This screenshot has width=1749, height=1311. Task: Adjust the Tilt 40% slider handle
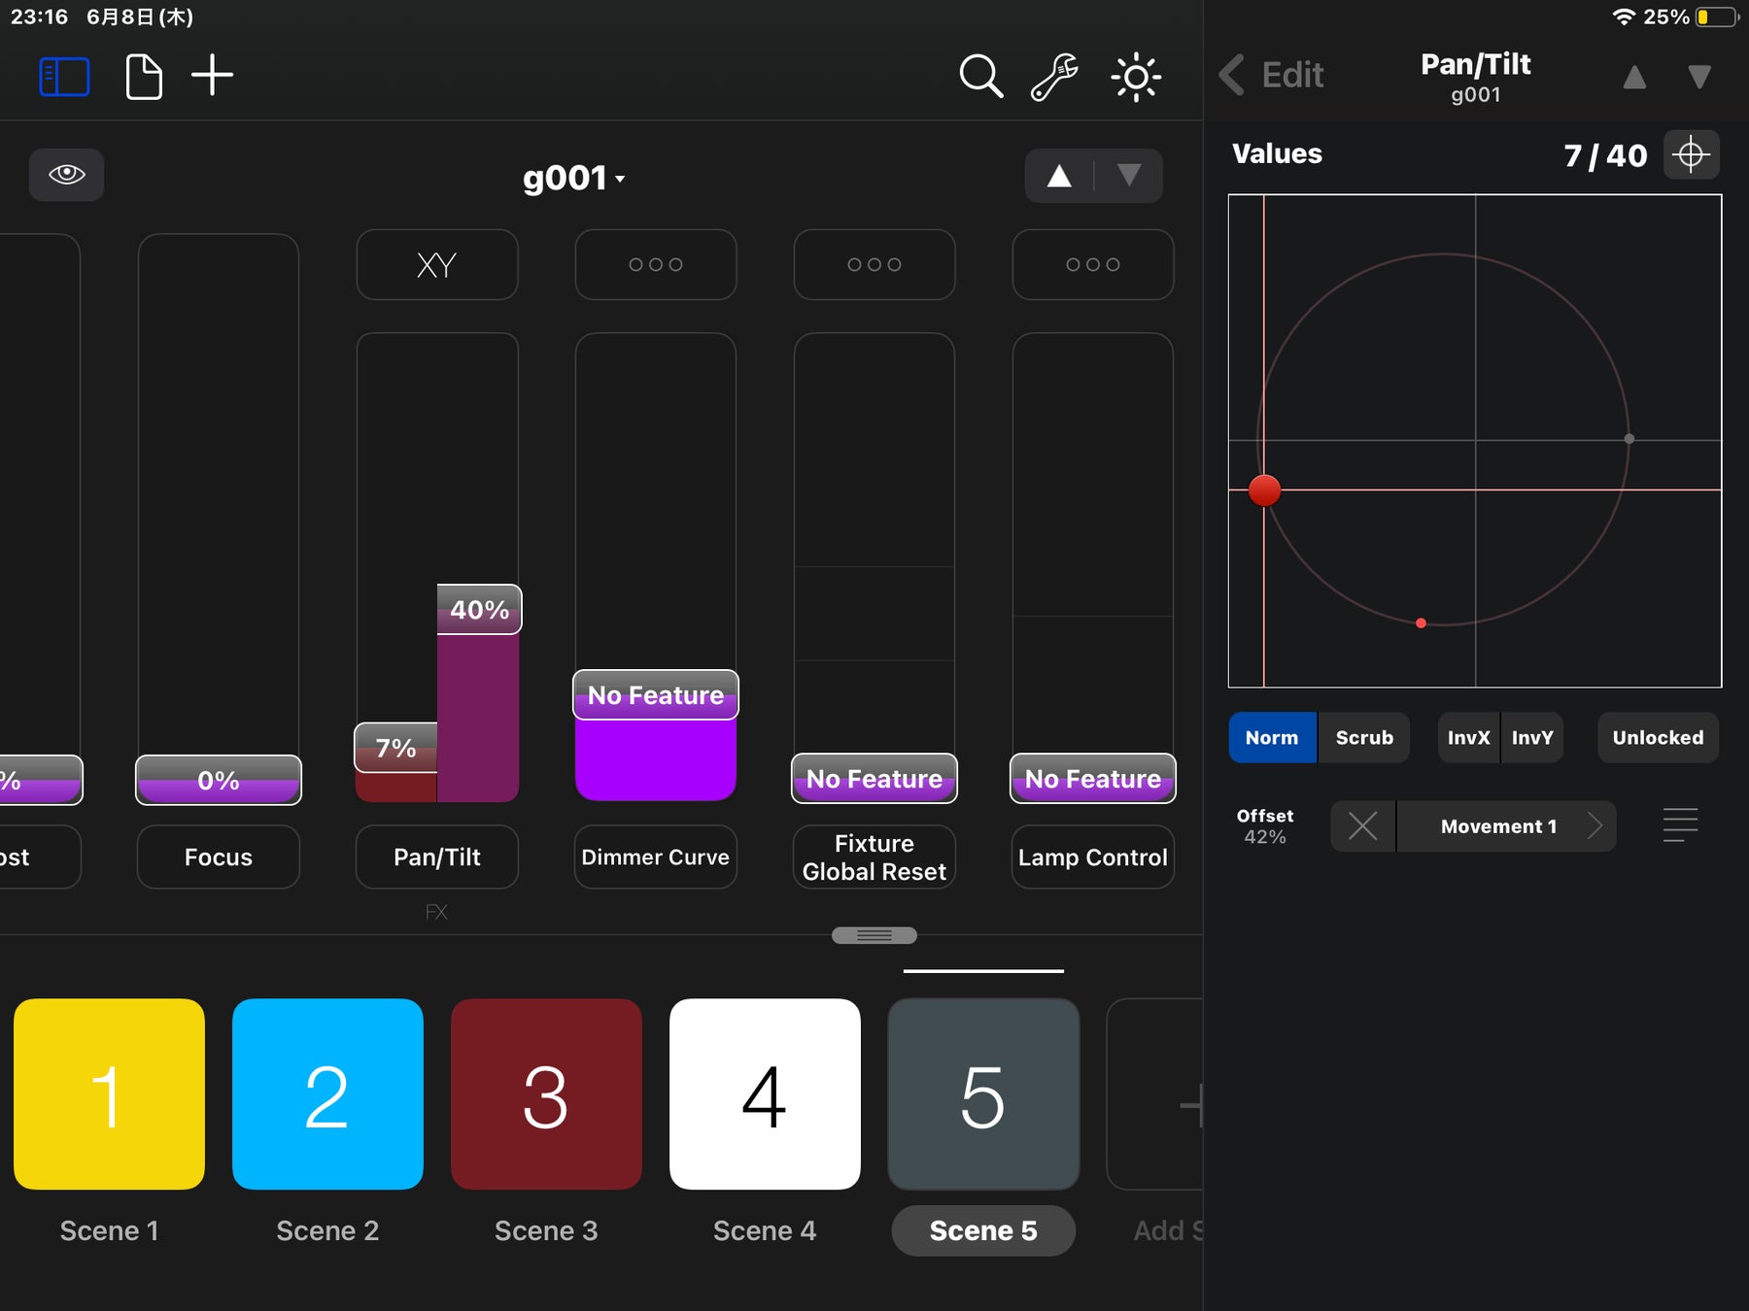click(479, 610)
